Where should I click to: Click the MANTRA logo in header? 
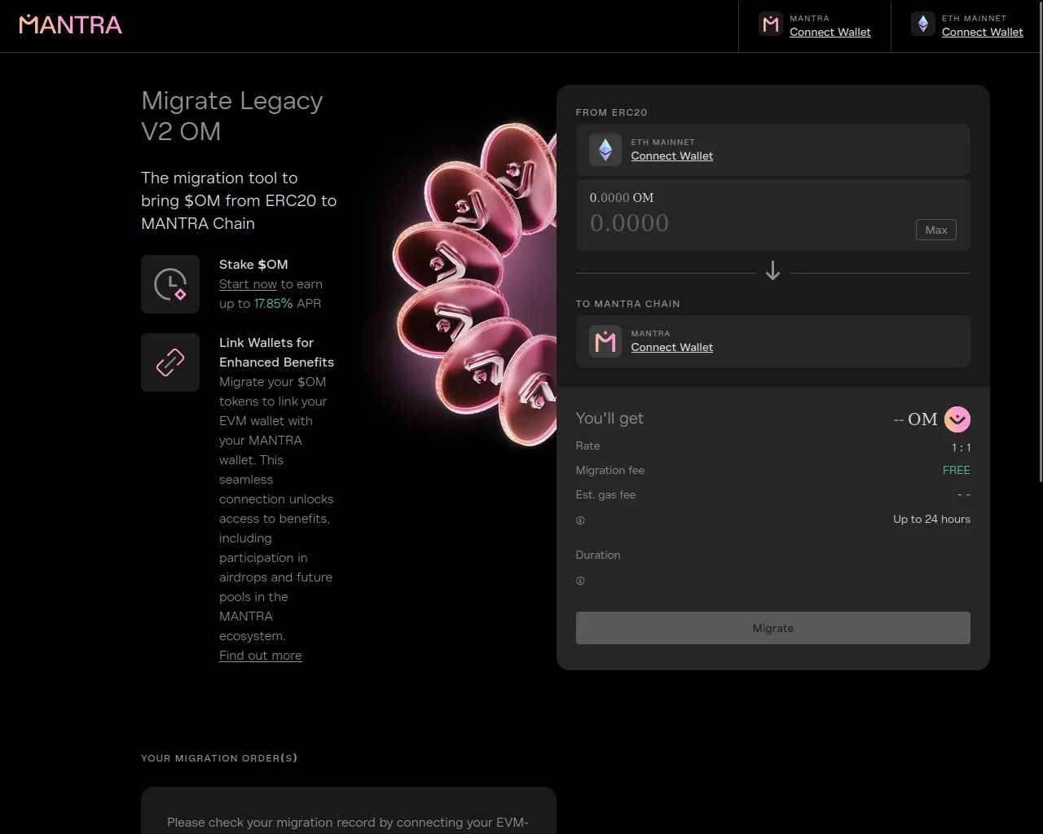pyautogui.click(x=71, y=25)
